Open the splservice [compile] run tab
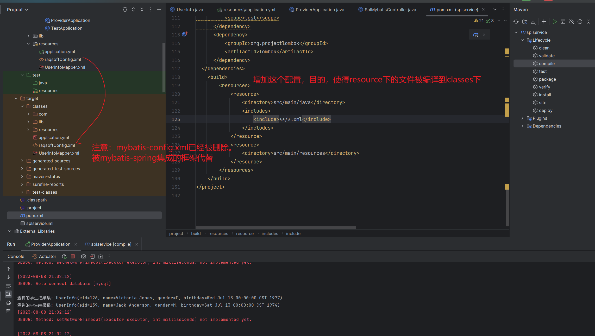The image size is (595, 336). [111, 244]
